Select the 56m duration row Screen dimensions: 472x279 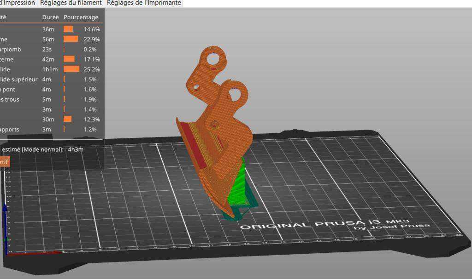click(x=51, y=39)
